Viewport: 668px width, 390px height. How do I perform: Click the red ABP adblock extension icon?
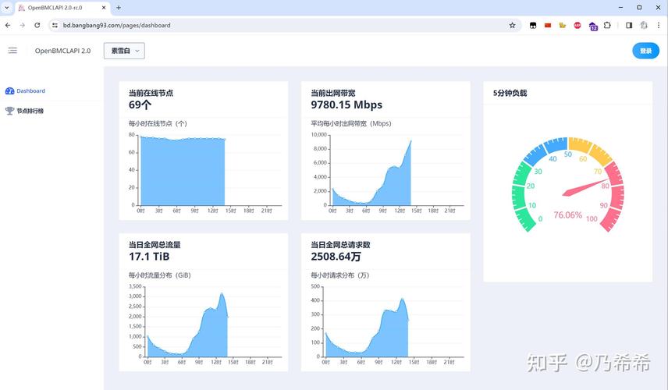577,25
